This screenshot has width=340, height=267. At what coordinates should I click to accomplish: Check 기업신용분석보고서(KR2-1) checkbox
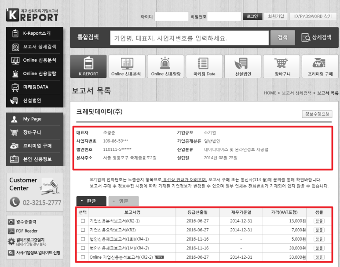pyautogui.click(x=83, y=221)
